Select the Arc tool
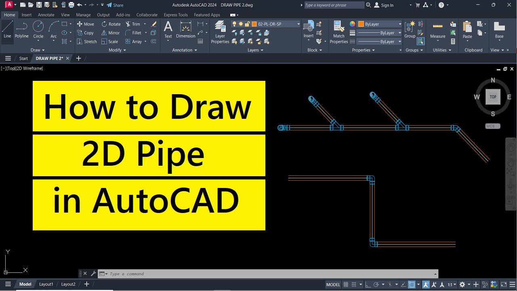 (54, 30)
